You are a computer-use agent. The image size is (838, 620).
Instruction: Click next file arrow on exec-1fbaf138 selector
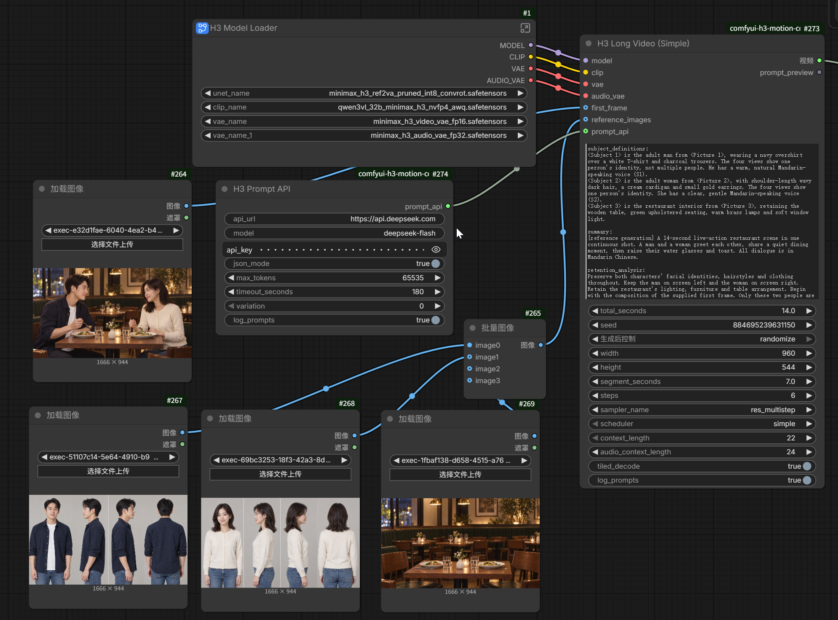[524, 460]
